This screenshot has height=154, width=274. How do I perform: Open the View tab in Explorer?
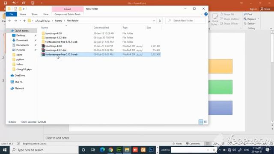[x=46, y=14]
